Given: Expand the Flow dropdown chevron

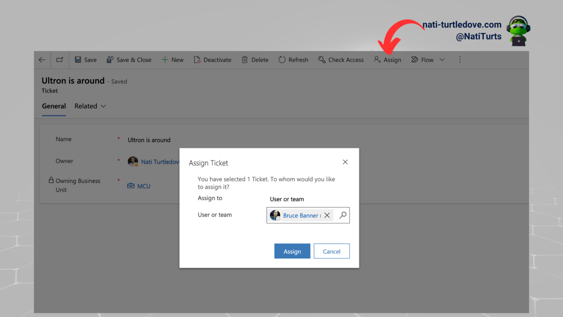Looking at the screenshot, I should pos(442,60).
